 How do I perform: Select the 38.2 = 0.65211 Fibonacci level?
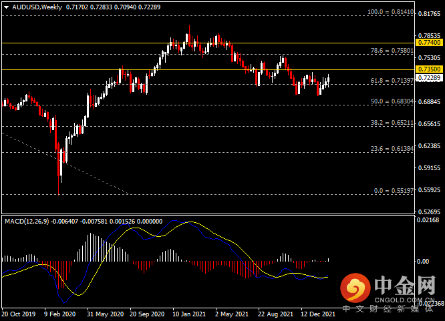tap(392, 123)
